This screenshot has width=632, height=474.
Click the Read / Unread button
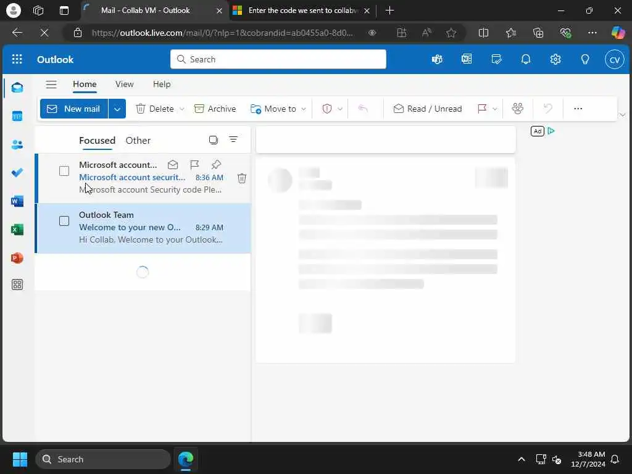point(427,109)
